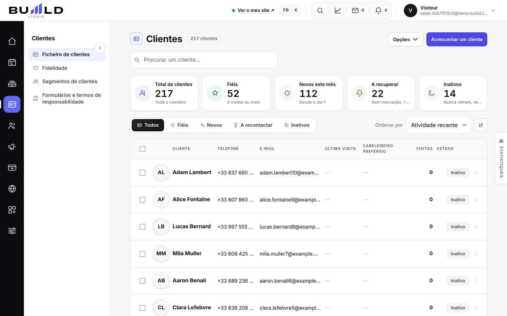
Task: Tick the checkbox for Adam Lambert
Action: [143, 173]
